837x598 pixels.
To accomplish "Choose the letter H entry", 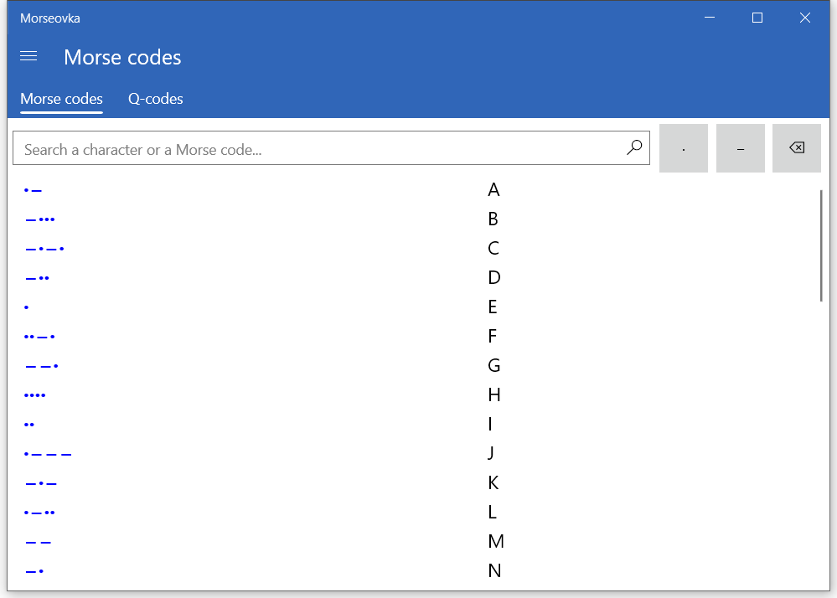I will pyautogui.click(x=493, y=395).
